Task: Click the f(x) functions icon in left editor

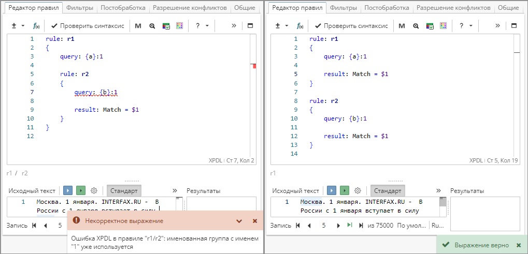Action: [36, 26]
